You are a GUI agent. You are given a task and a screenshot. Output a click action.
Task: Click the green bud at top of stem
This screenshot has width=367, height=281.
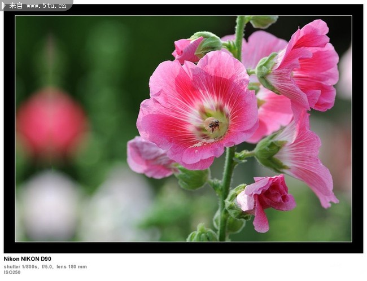pos(263,21)
